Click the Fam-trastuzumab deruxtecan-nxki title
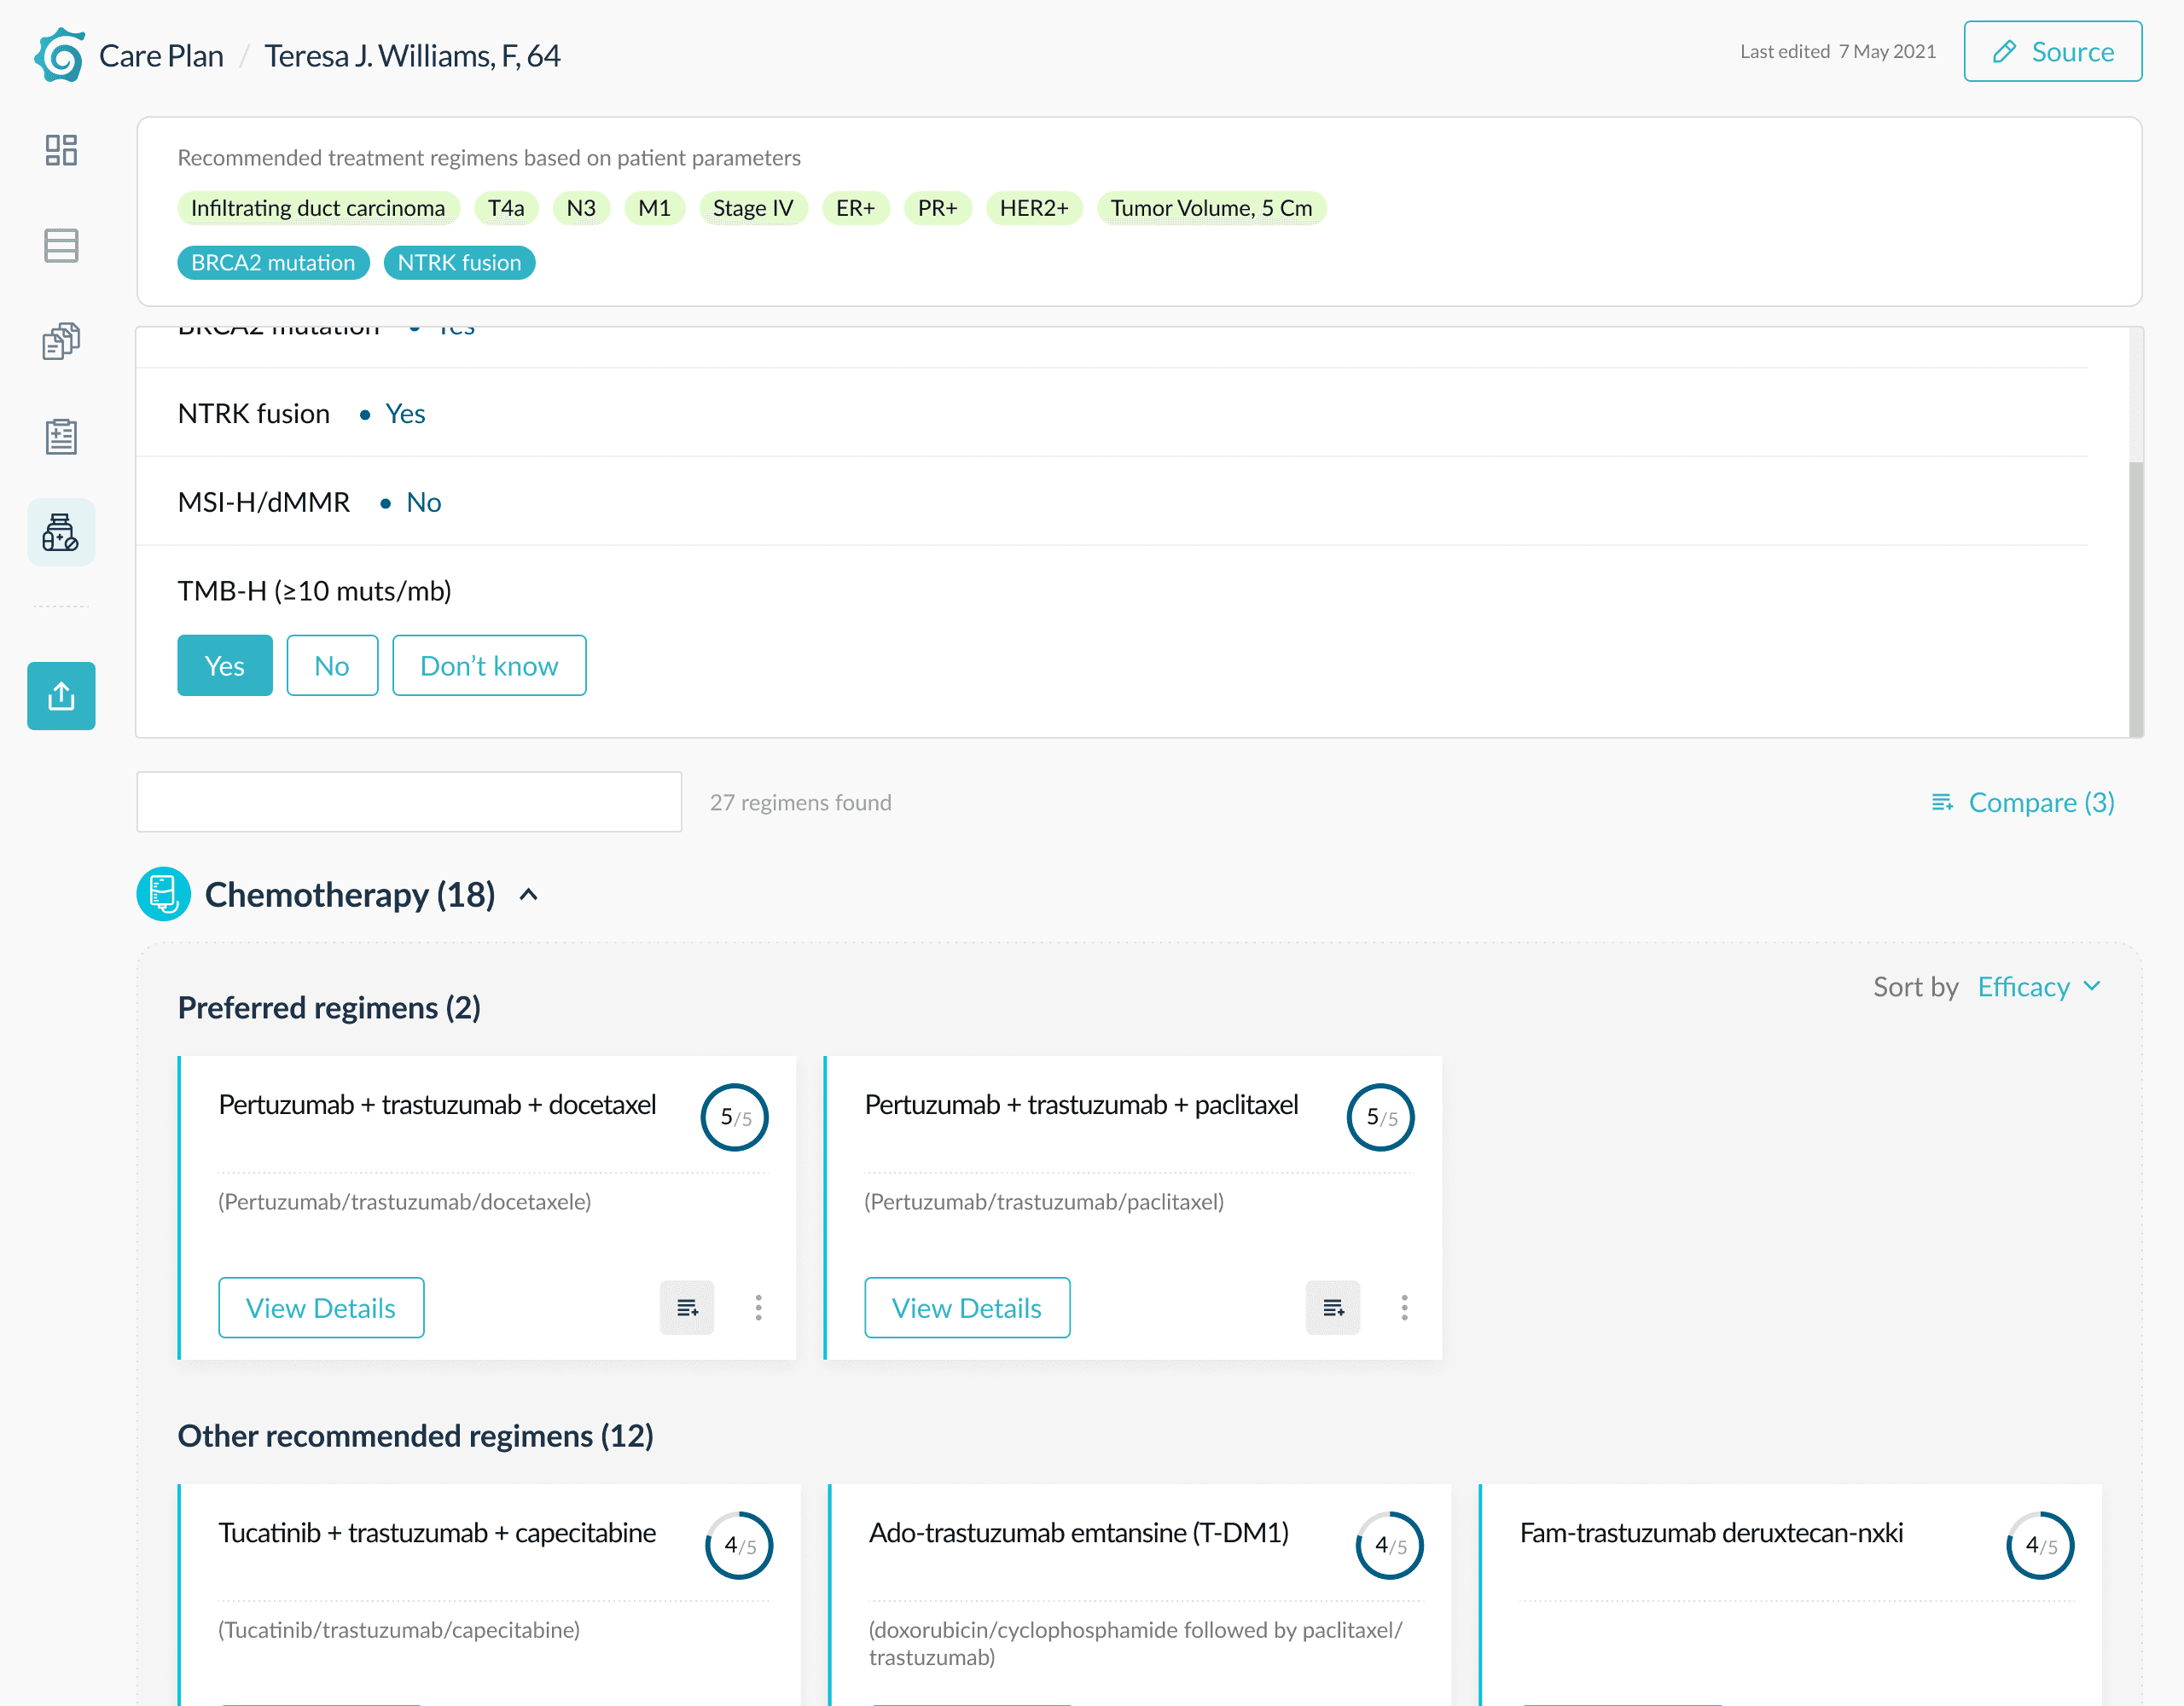This screenshot has height=1706, width=2184. pyautogui.click(x=1711, y=1533)
